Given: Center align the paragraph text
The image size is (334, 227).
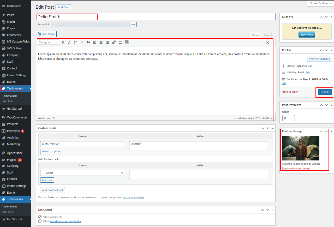Looking at the screenshot, I should tap(101, 42).
